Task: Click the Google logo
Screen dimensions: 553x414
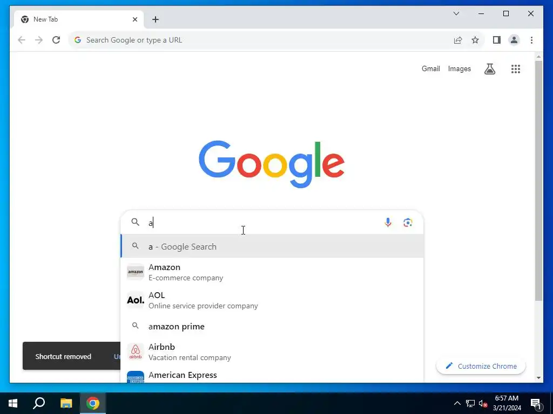Action: point(272,164)
